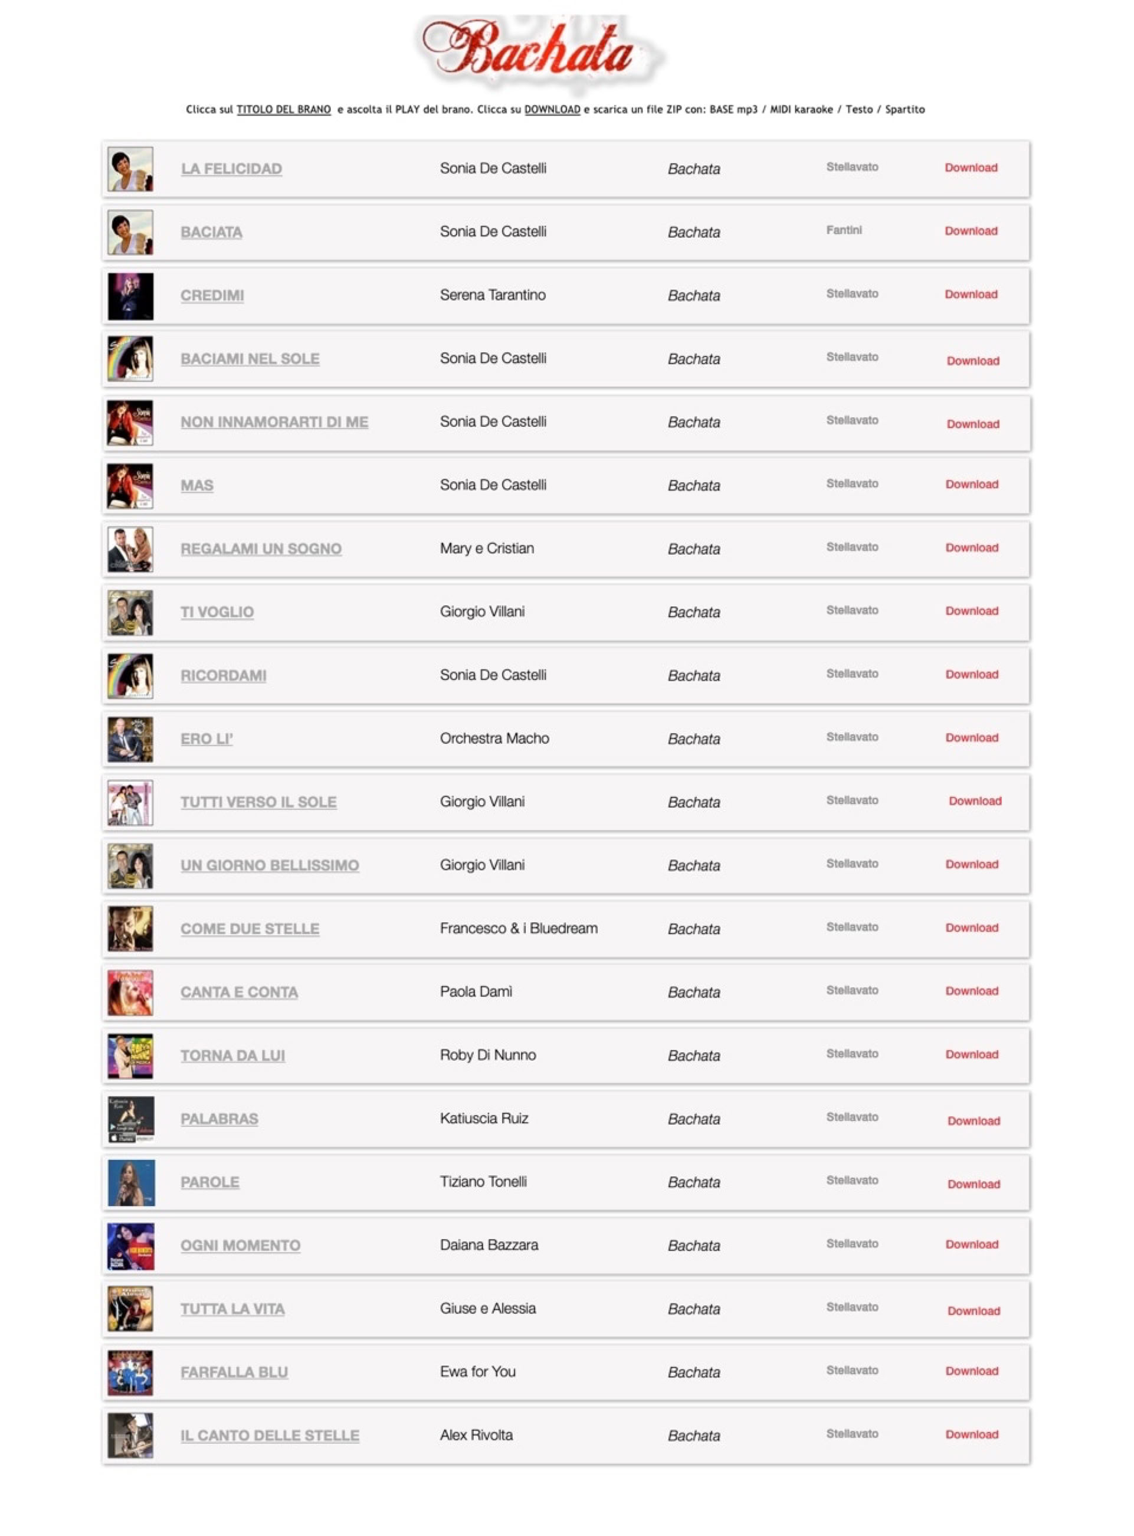Open the NON INNAMORARTI DI ME title link
This screenshot has height=1536, width=1134.
[274, 422]
